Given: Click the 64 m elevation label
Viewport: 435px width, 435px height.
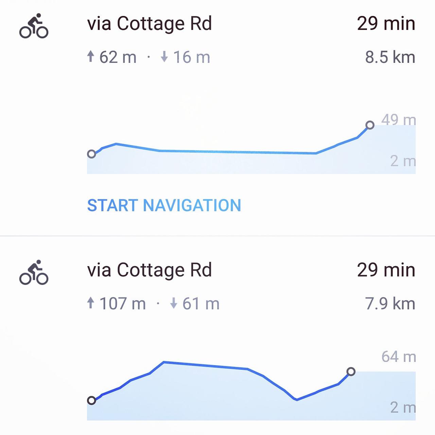Looking at the screenshot, I should 399,357.
